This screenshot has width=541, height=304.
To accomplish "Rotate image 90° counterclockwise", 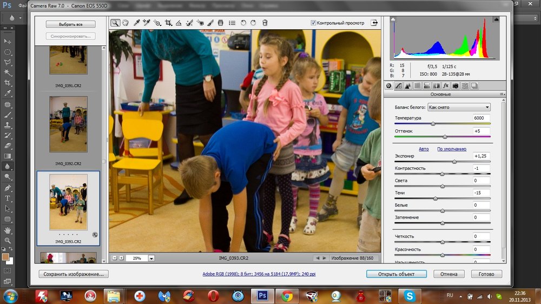I will (x=243, y=23).
